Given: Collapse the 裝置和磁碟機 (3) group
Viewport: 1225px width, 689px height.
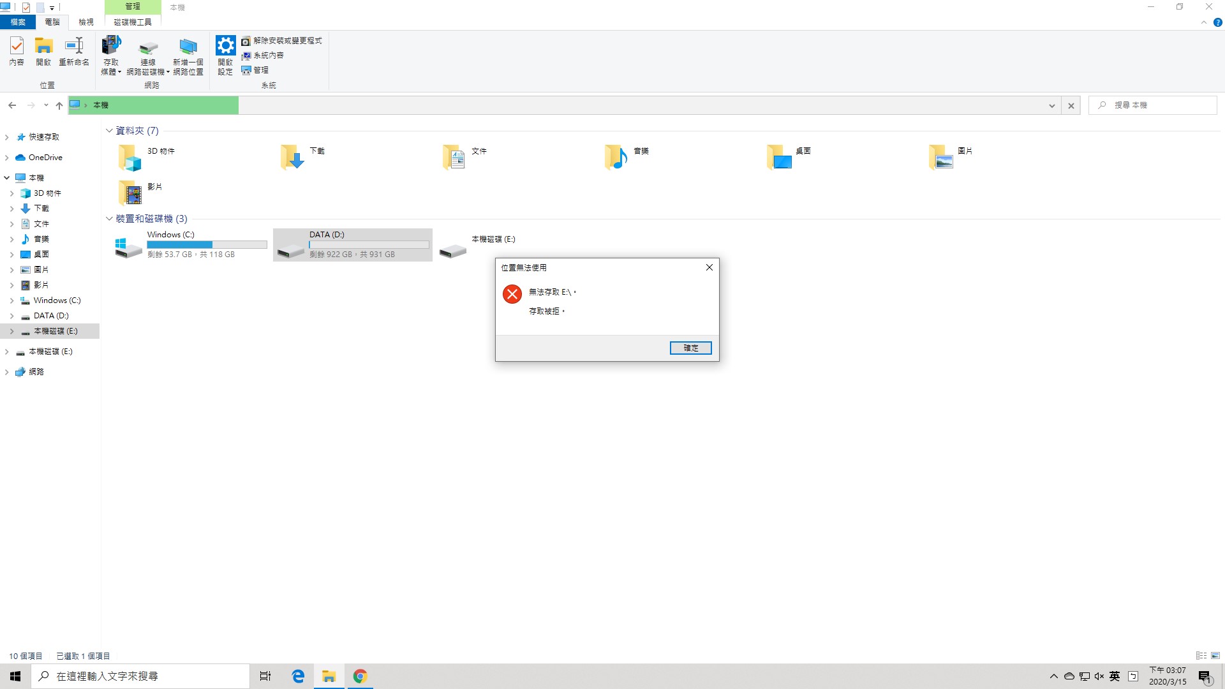Looking at the screenshot, I should [109, 219].
